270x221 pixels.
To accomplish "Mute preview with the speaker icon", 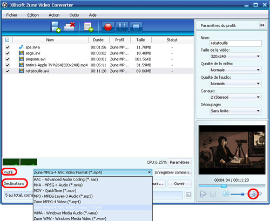I will (226, 194).
